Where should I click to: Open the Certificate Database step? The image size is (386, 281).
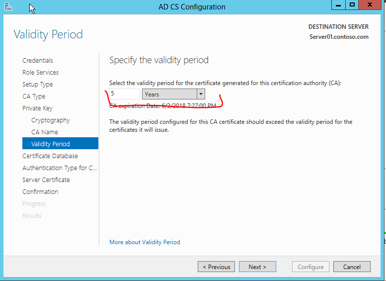tap(50, 156)
